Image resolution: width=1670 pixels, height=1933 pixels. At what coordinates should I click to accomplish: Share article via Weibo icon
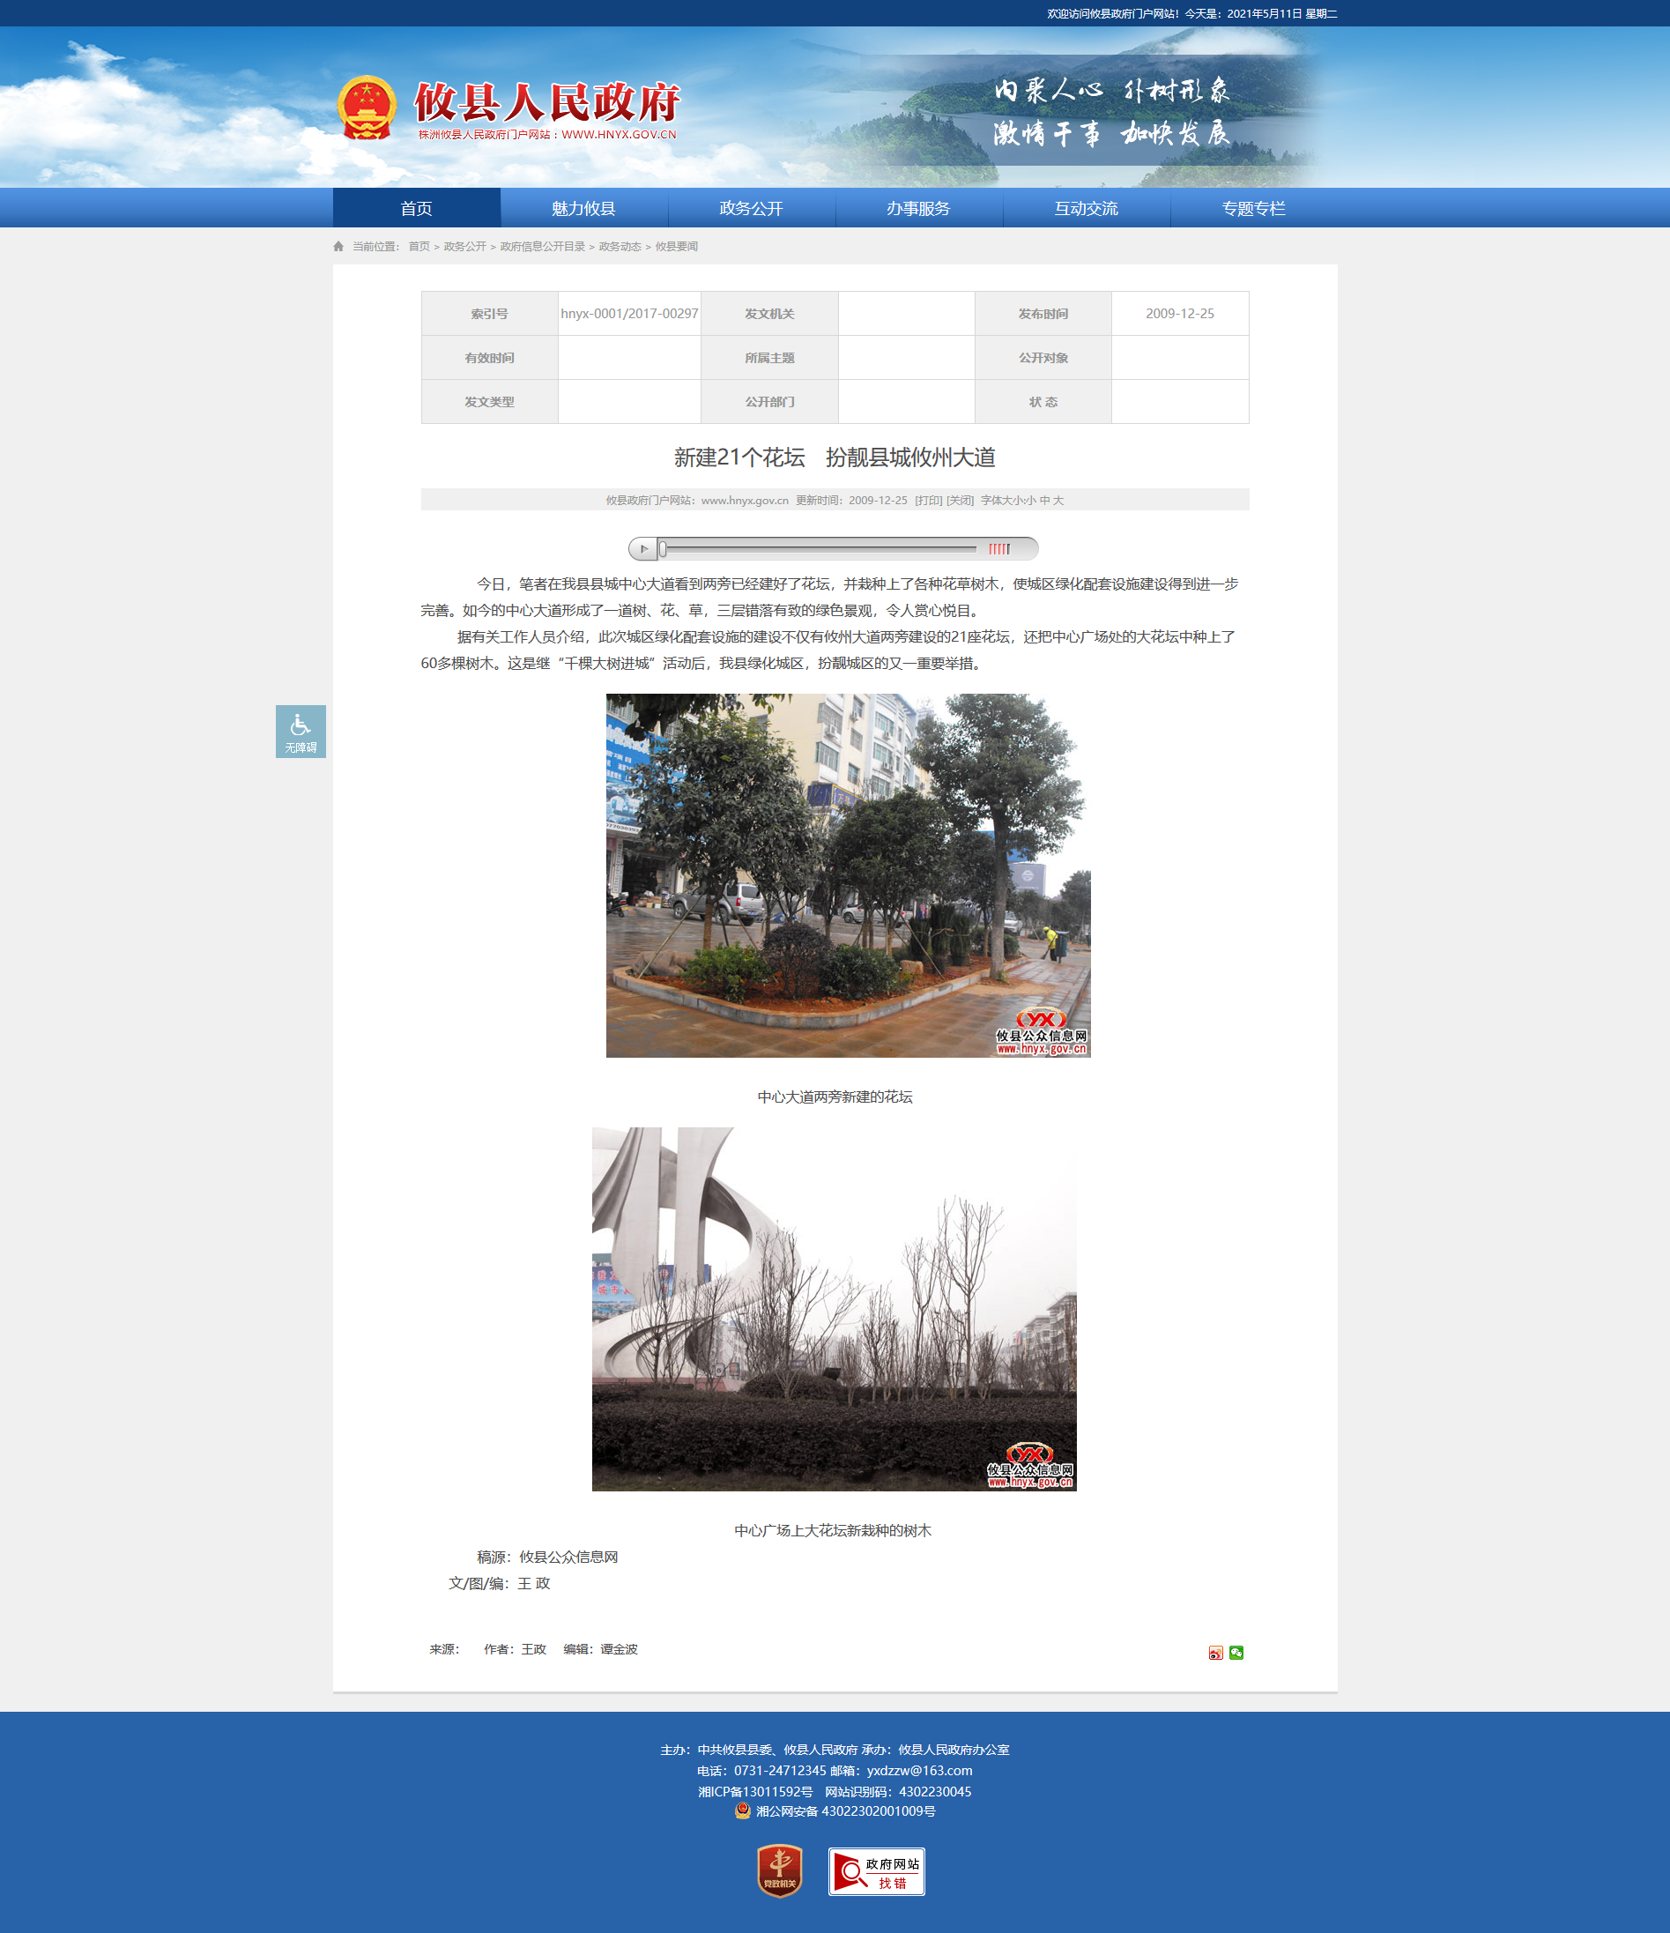[1215, 1652]
